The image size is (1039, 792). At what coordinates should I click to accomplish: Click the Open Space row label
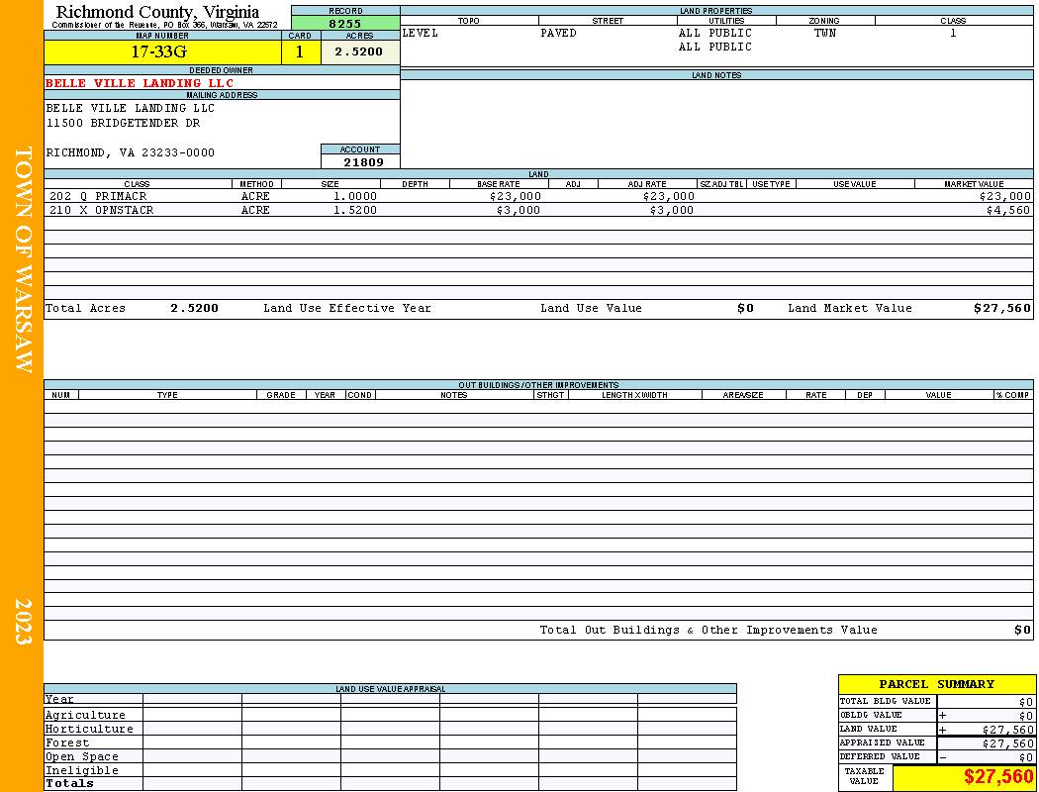[81, 757]
